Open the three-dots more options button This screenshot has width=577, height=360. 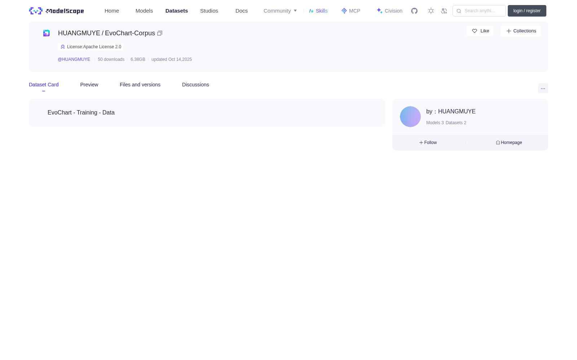[543, 89]
